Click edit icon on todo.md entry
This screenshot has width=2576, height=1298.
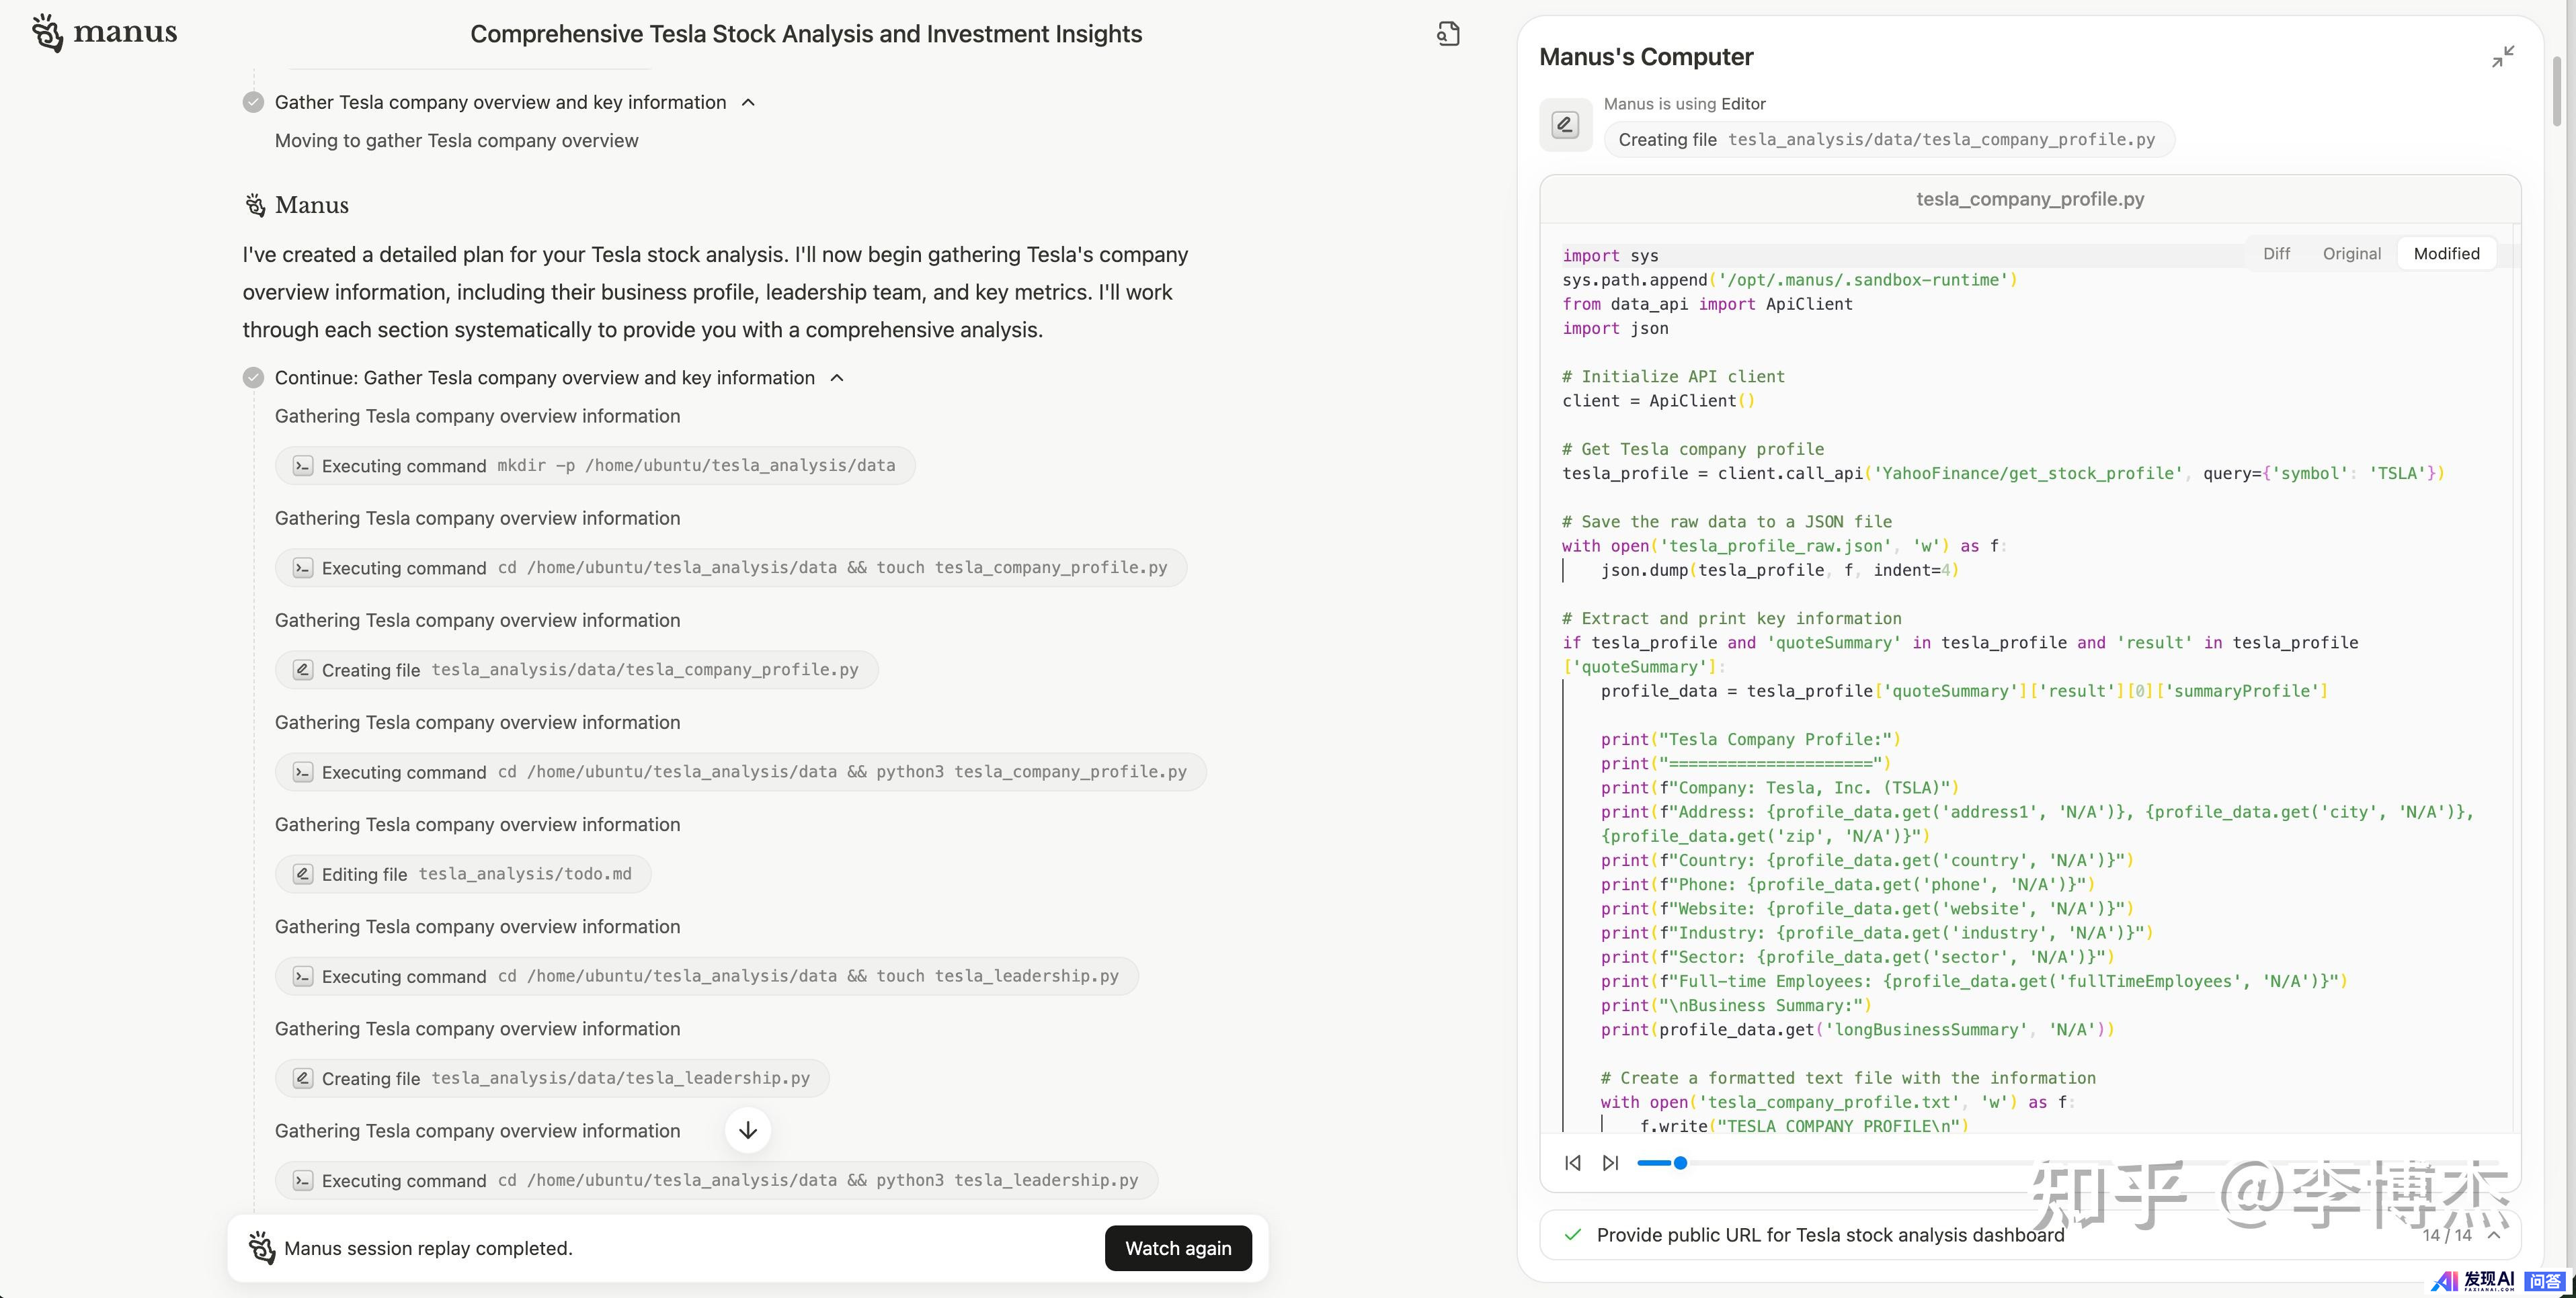coord(303,874)
